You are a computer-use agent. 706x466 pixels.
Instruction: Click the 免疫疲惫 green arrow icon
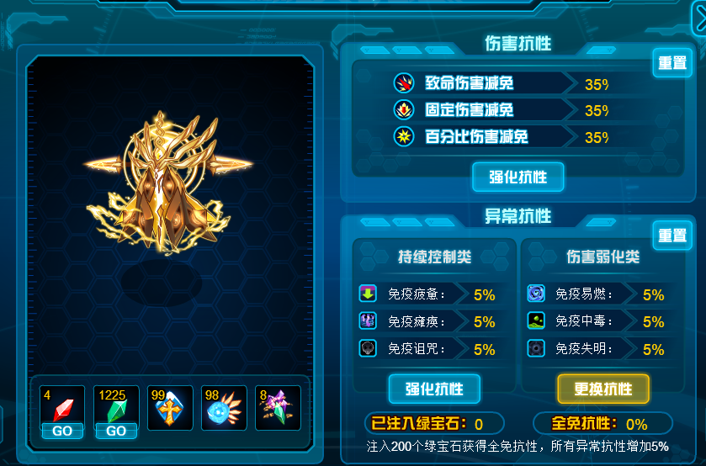pyautogui.click(x=368, y=294)
